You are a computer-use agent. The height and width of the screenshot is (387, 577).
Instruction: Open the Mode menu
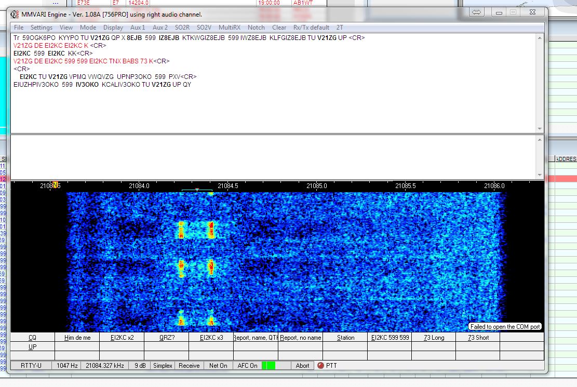point(88,27)
